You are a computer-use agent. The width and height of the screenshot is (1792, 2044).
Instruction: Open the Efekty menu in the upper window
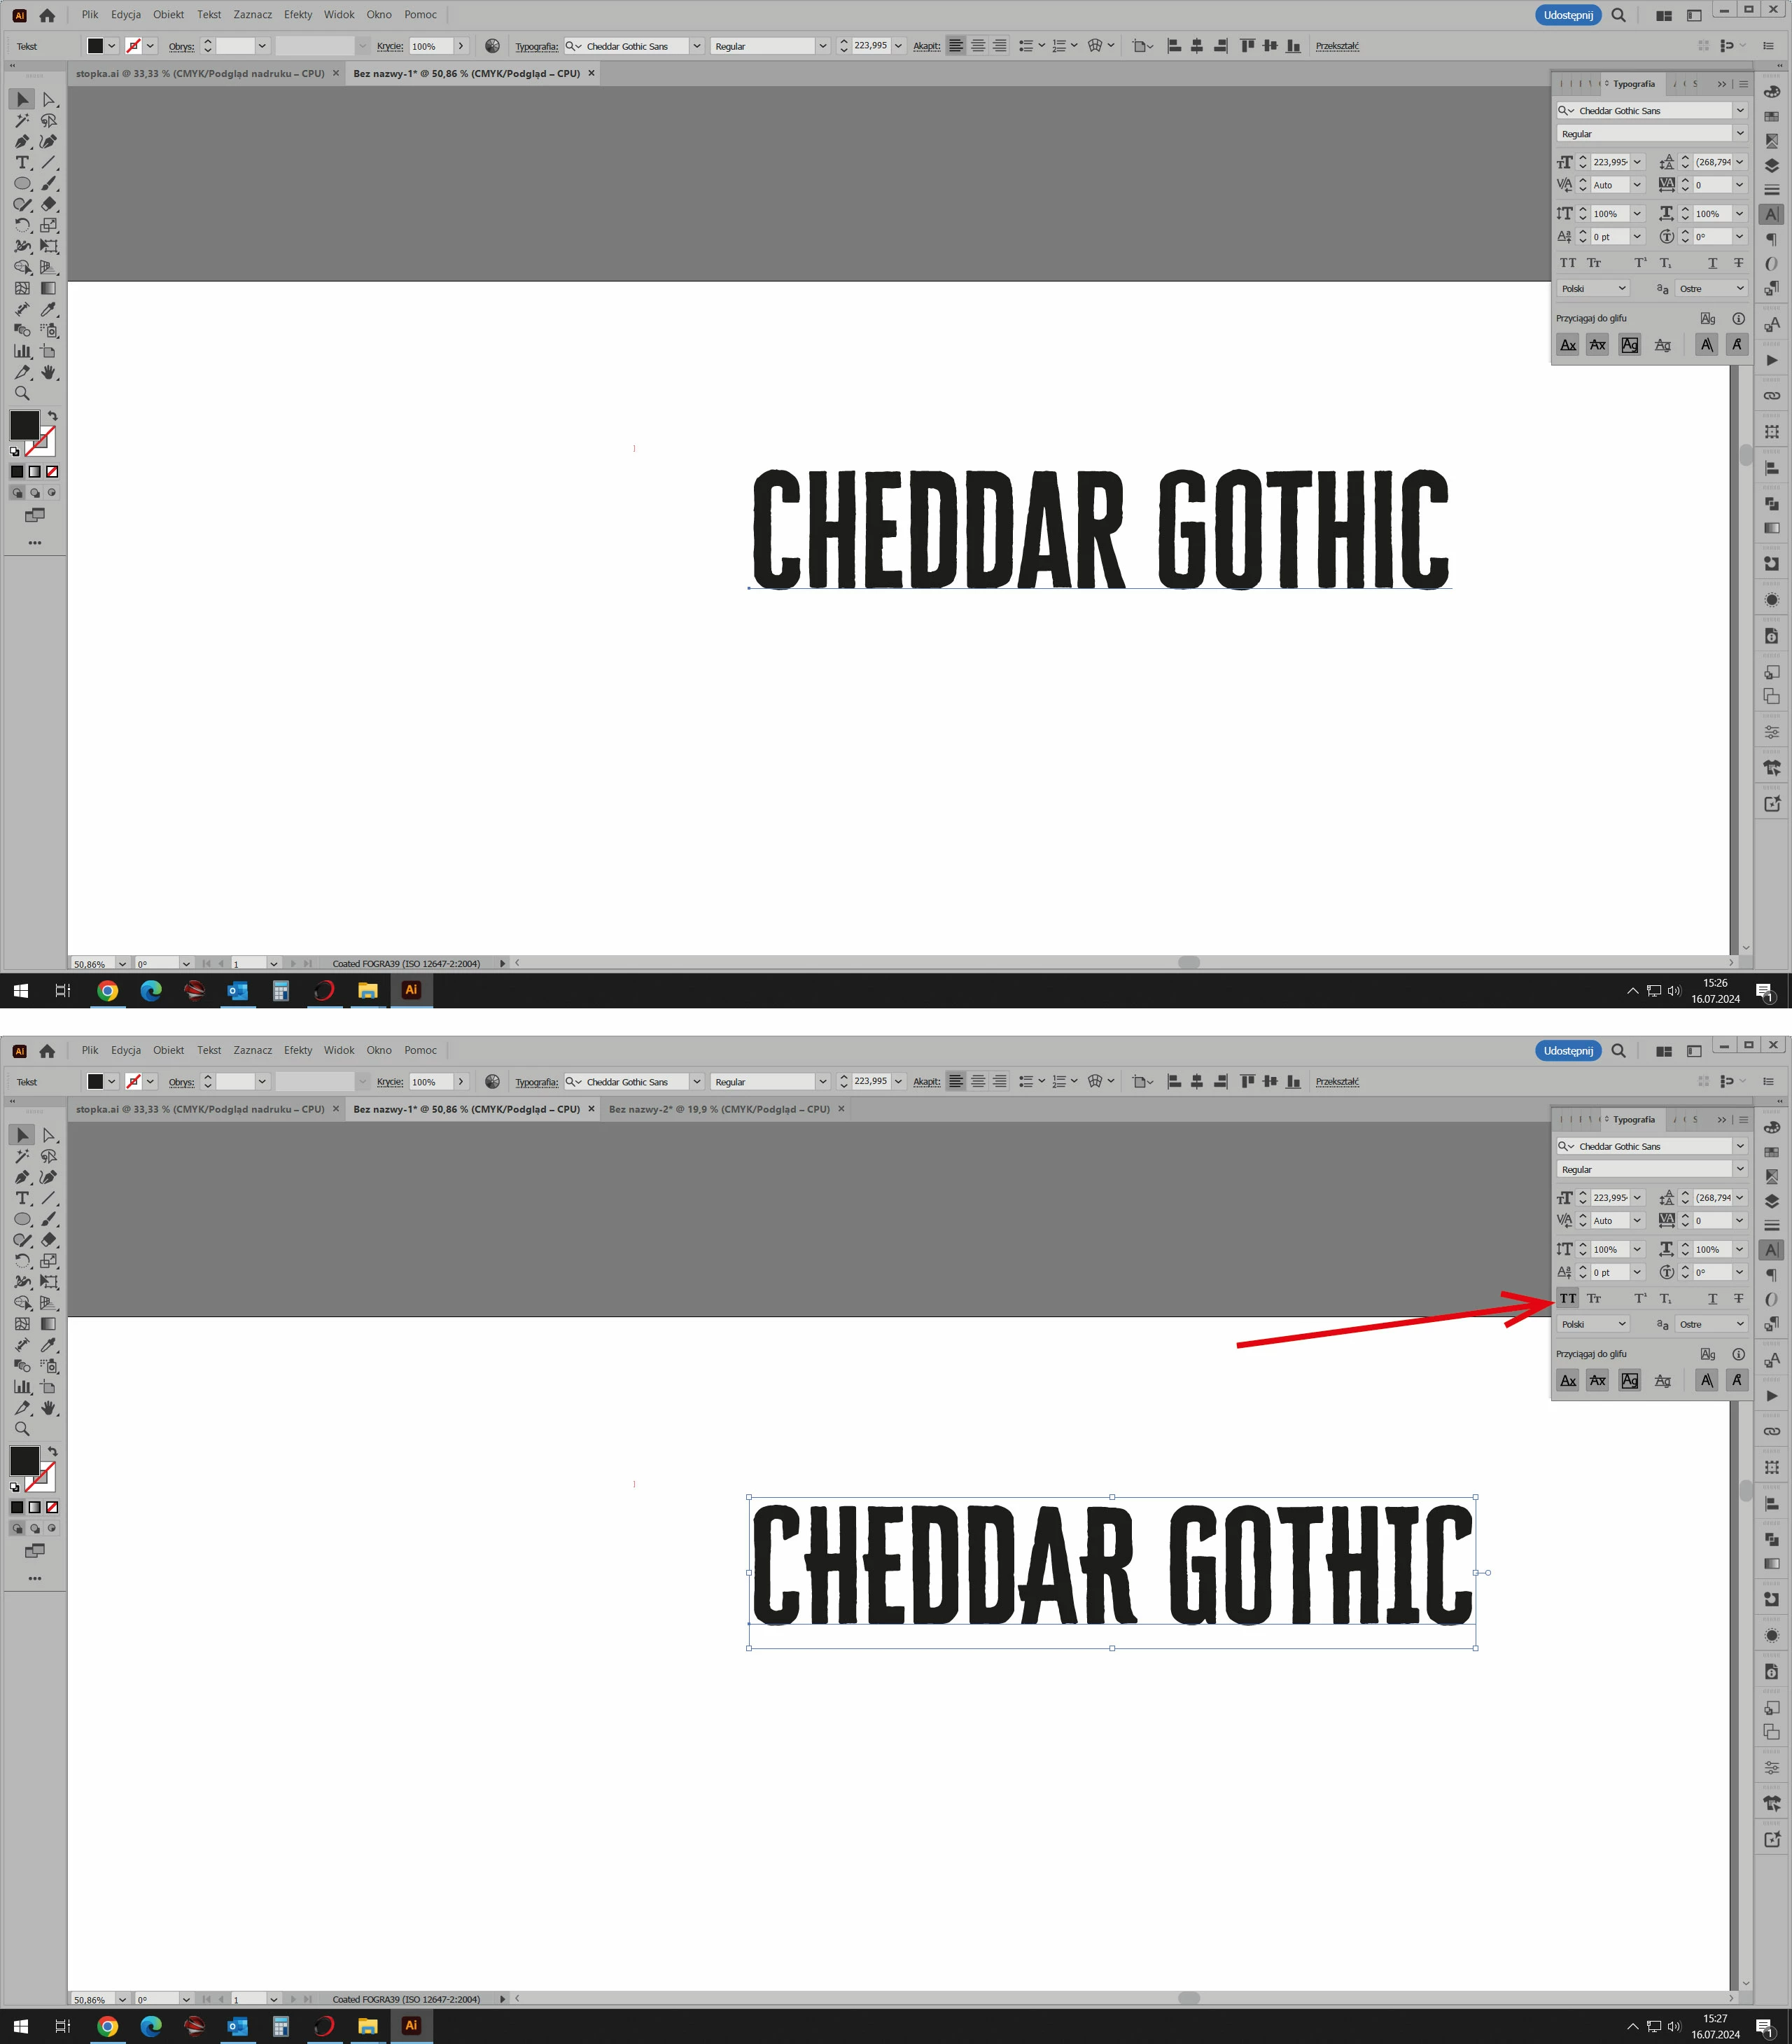(x=297, y=15)
